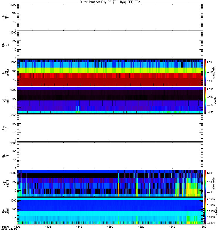Click the 1.00 value on thb edc12 color bar
The width and height of the screenshot is (220, 235).
pyautogui.click(x=209, y=62)
